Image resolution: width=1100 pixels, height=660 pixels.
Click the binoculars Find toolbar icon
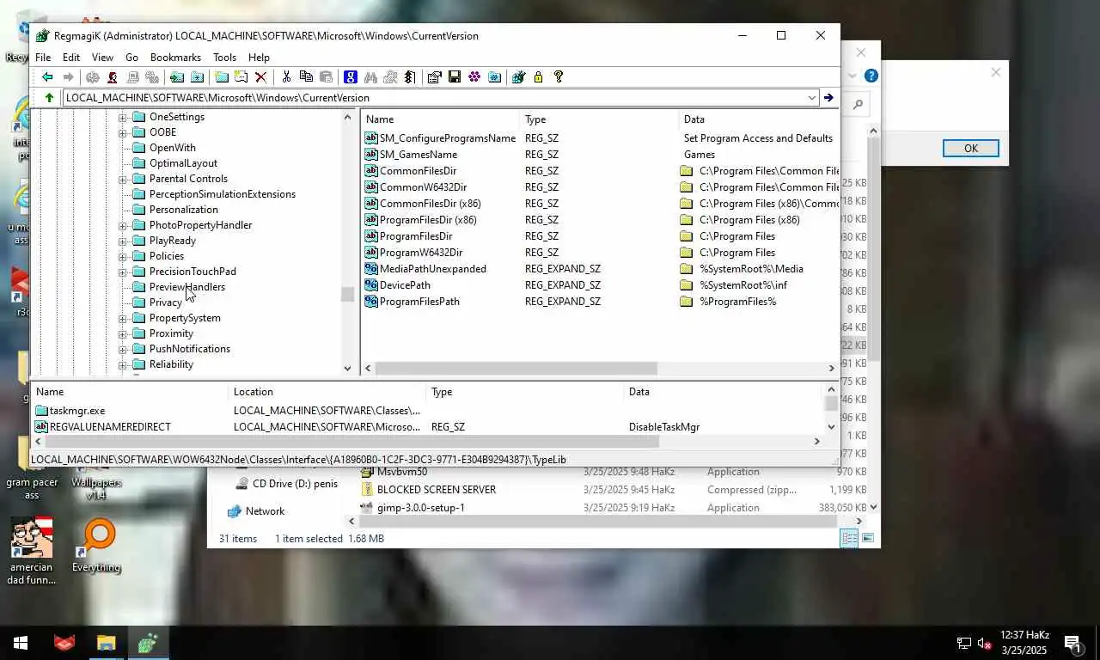pyautogui.click(x=370, y=77)
